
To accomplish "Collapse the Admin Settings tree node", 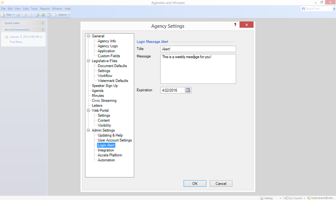I will coord(88,130).
